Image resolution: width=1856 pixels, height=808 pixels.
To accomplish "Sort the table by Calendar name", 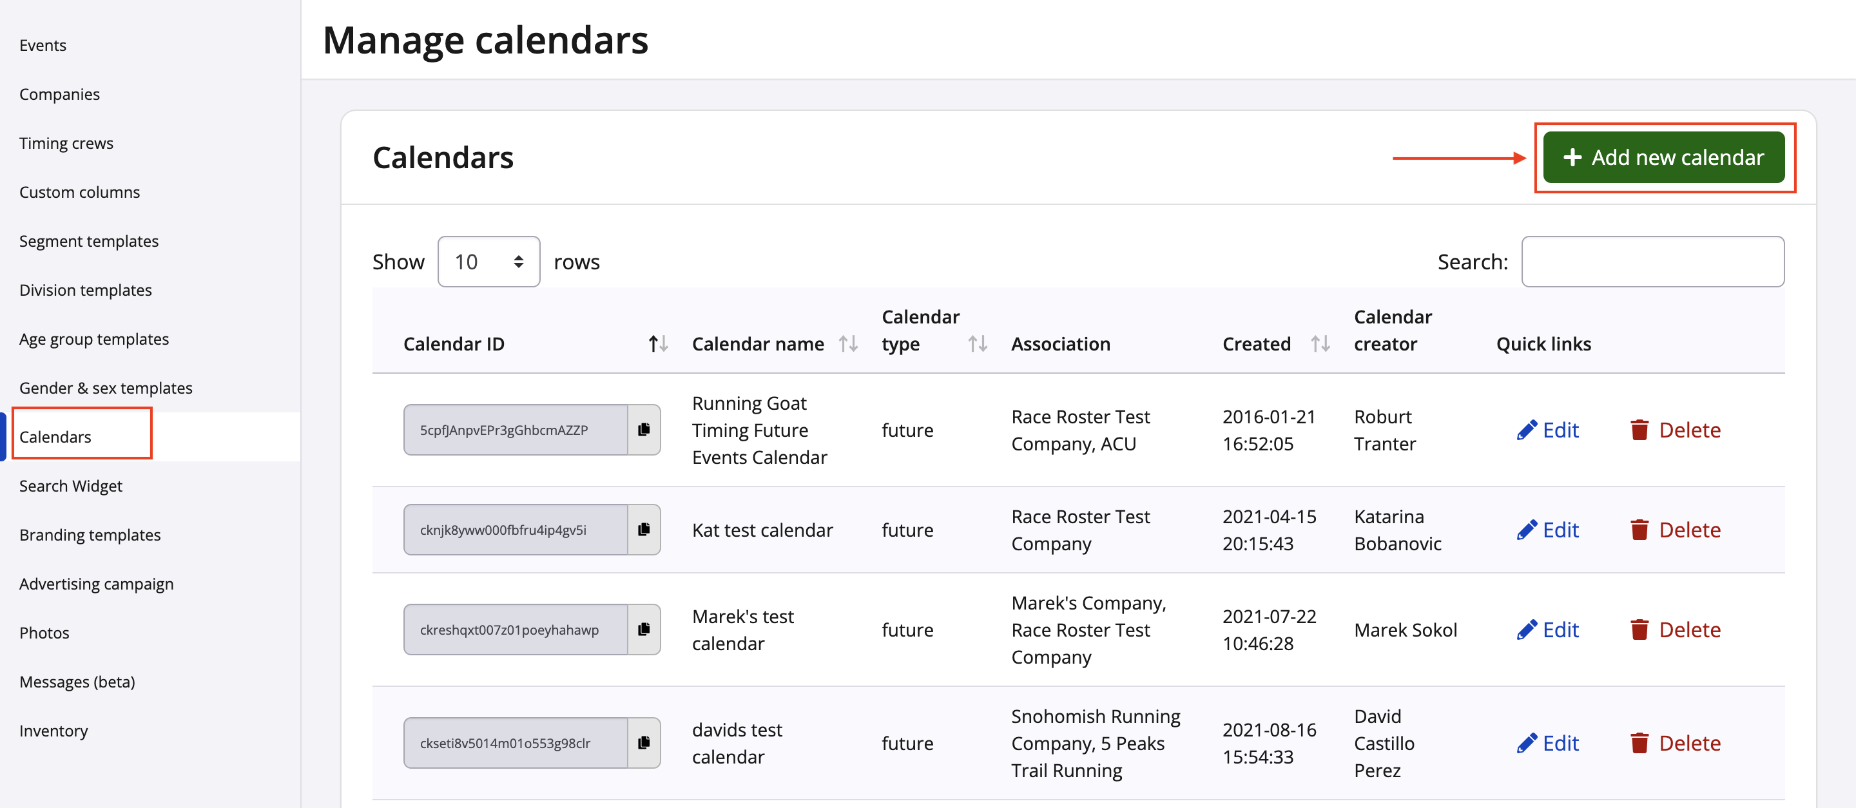I will [x=847, y=344].
